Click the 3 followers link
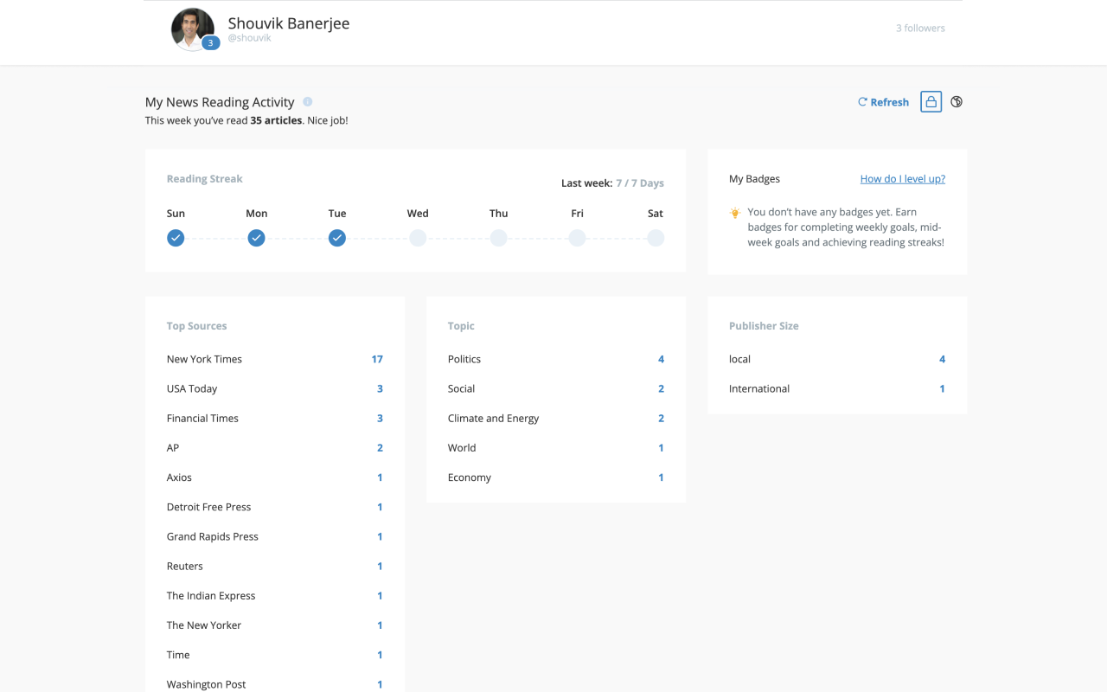This screenshot has height=692, width=1107. pos(920,29)
